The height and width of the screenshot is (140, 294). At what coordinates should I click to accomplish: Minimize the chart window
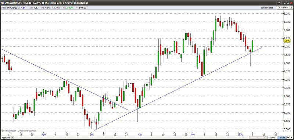pos(284,3)
